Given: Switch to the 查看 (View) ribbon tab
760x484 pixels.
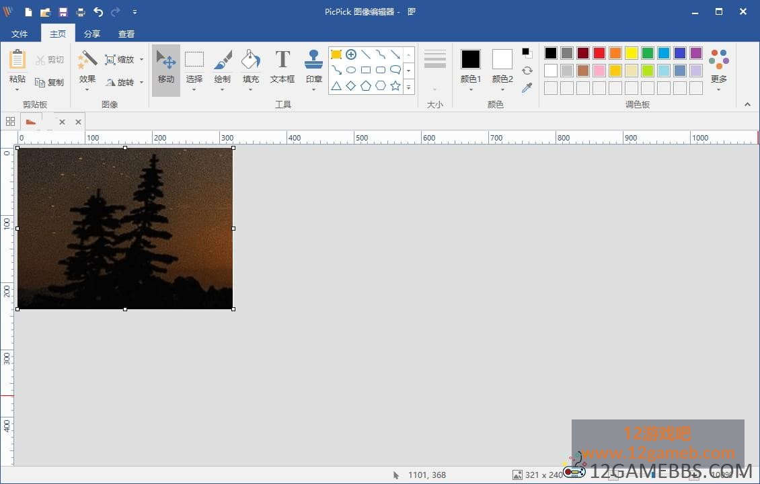Looking at the screenshot, I should [126, 34].
